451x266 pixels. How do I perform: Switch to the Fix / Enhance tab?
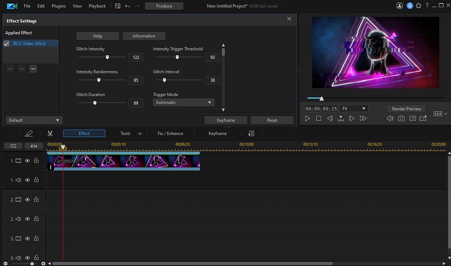[x=170, y=133]
